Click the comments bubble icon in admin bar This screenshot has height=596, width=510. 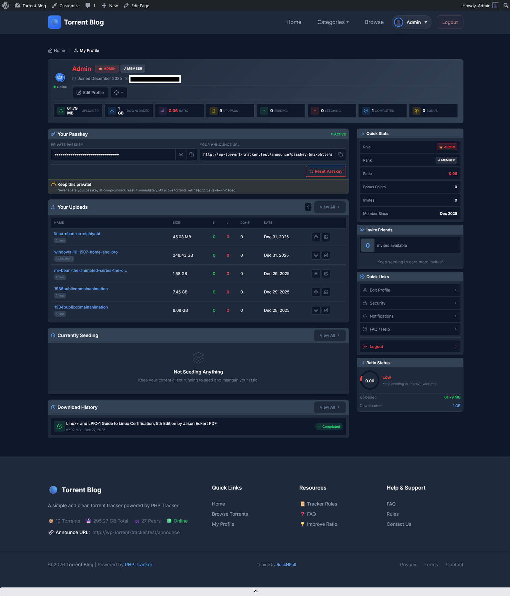tap(88, 5)
